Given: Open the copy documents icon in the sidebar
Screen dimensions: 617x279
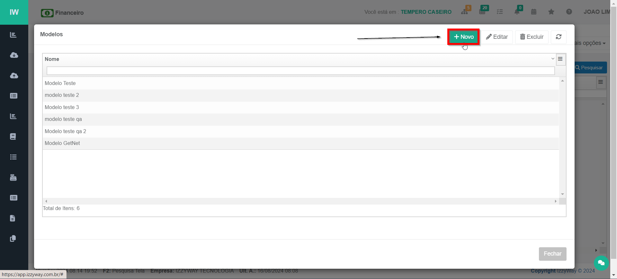Looking at the screenshot, I should coord(13,239).
